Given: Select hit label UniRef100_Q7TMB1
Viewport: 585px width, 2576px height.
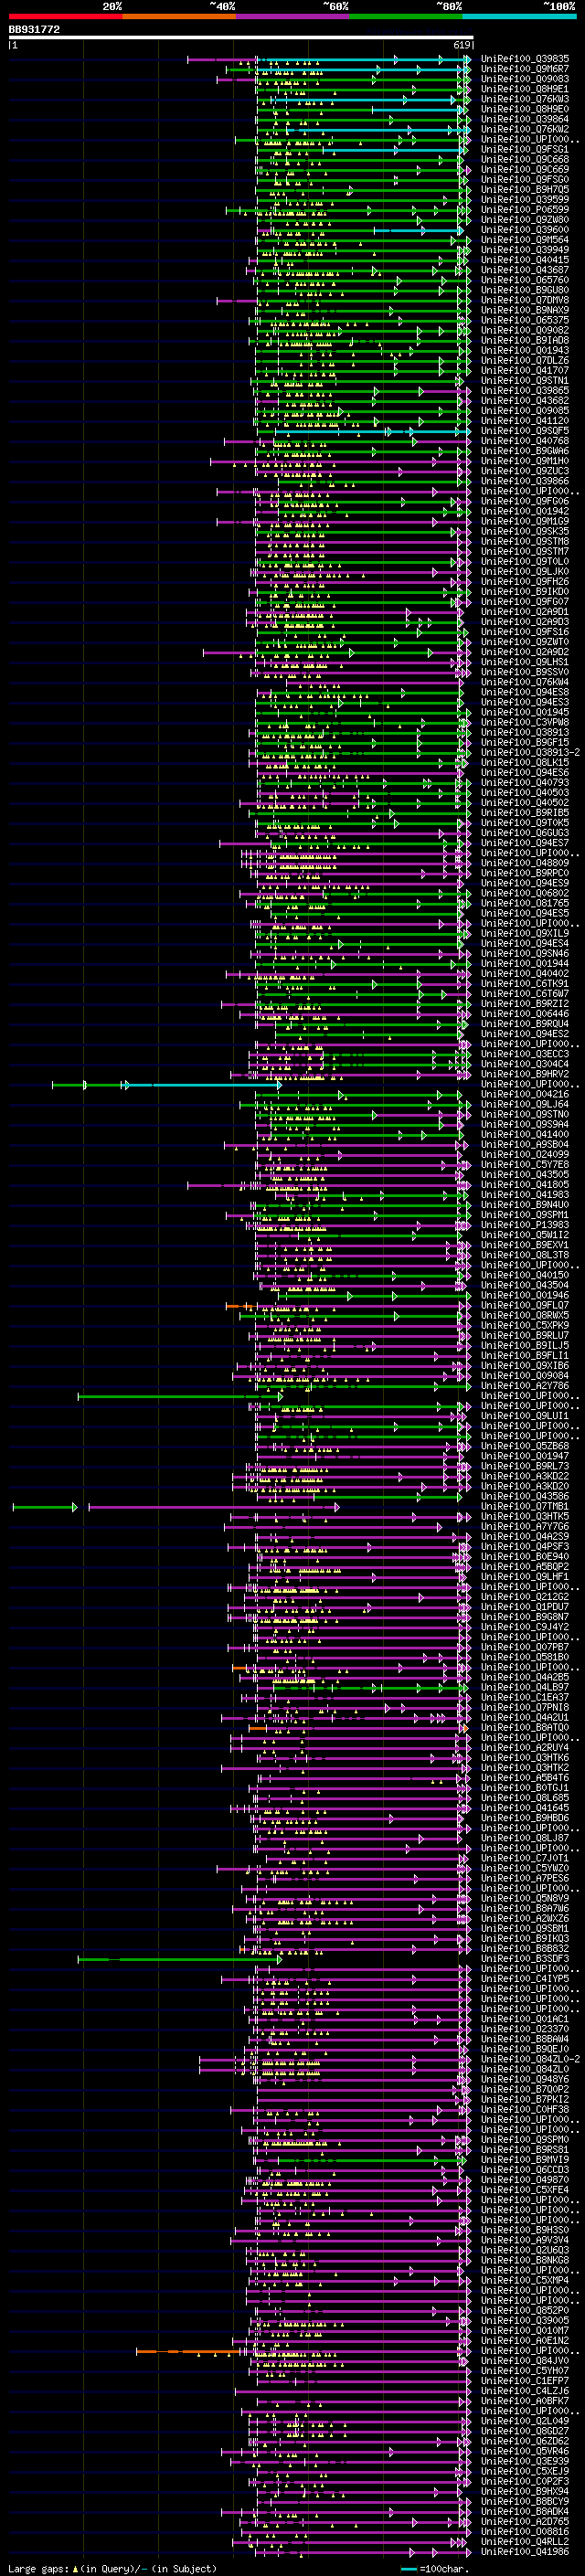Looking at the screenshot, I should [524, 1506].
